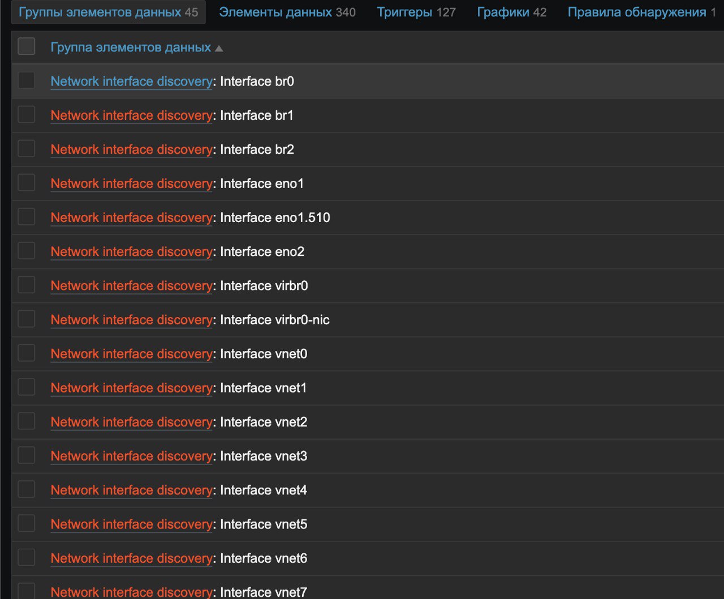
Task: Open Network interface discovery link for vnet5
Action: (x=131, y=524)
